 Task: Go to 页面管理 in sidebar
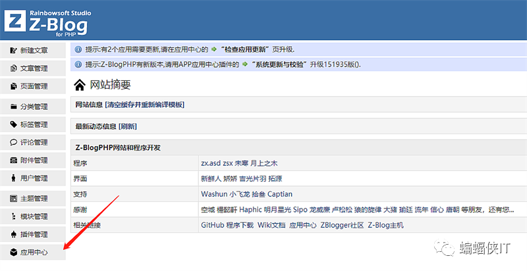(33, 86)
